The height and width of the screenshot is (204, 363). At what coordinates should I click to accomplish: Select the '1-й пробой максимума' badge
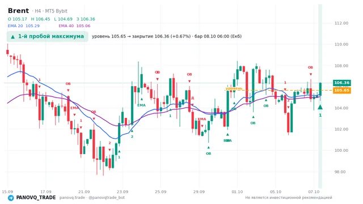pos(48,36)
